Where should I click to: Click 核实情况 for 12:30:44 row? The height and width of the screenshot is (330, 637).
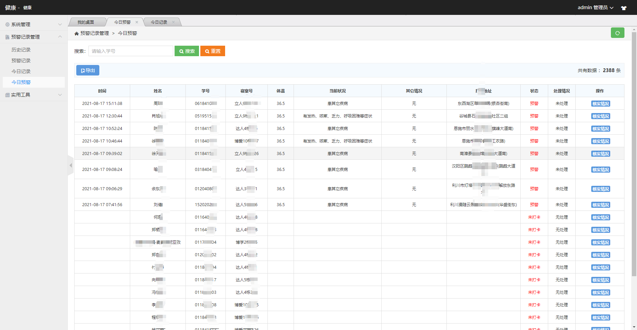[x=600, y=116]
